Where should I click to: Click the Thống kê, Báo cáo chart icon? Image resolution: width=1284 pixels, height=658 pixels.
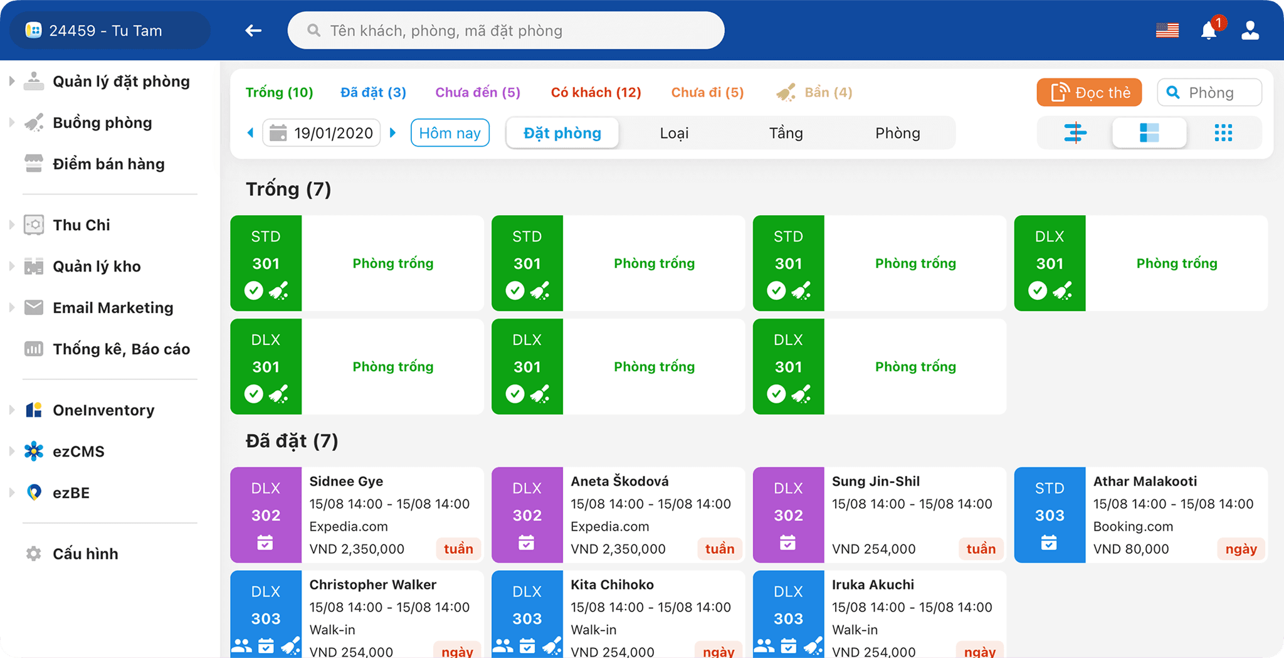[34, 349]
